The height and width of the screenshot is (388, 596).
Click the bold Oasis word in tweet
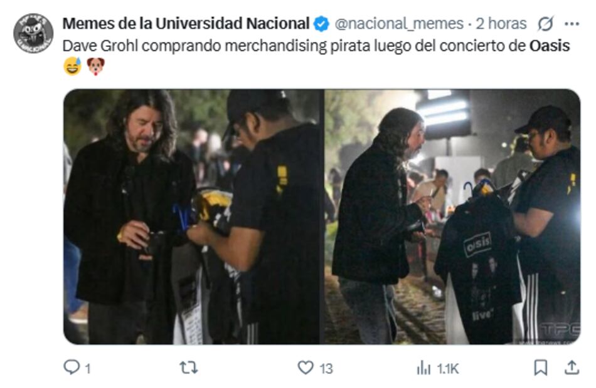(x=550, y=46)
